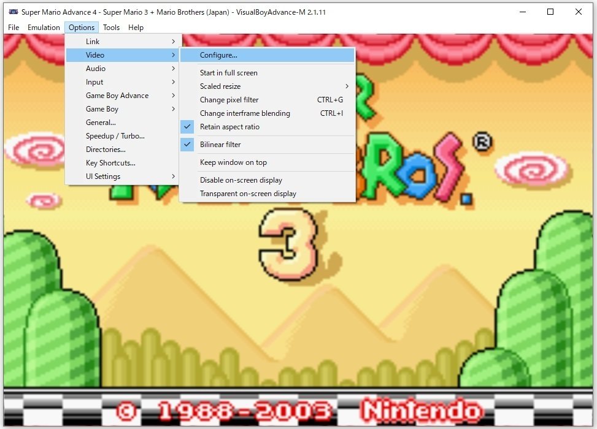597x429 pixels.
Task: Open the Tools menu
Action: pyautogui.click(x=111, y=28)
